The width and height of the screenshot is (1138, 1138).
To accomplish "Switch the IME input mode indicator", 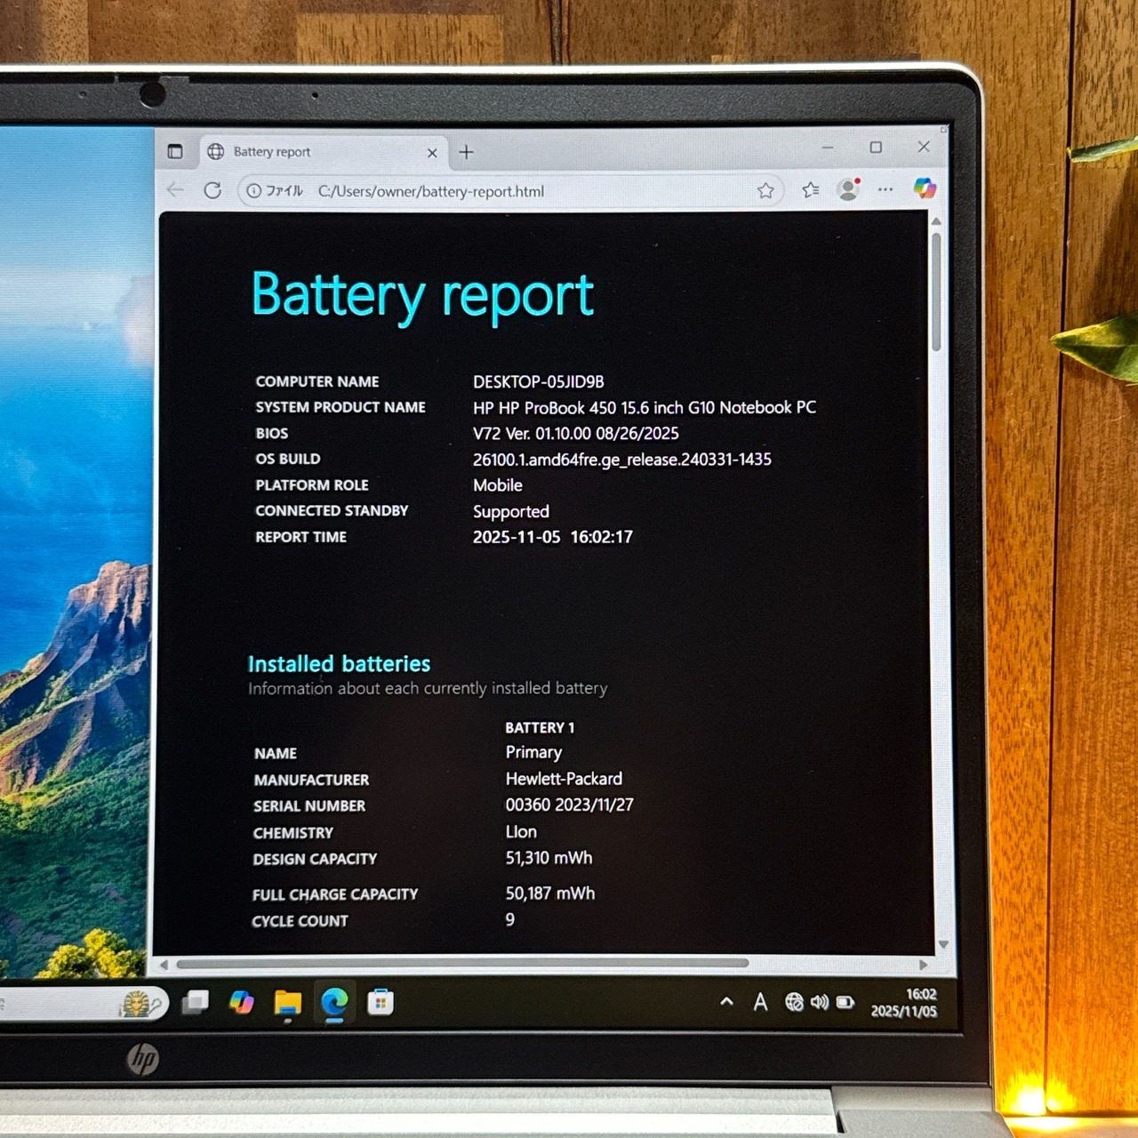I will [x=760, y=1002].
